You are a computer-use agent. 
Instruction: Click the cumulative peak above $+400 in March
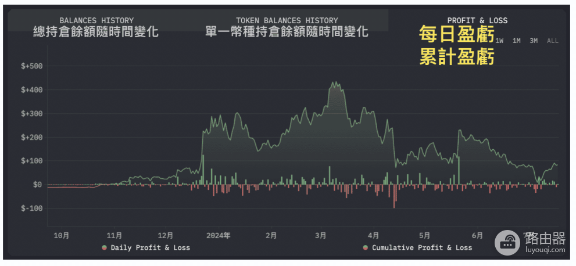[x=335, y=84]
